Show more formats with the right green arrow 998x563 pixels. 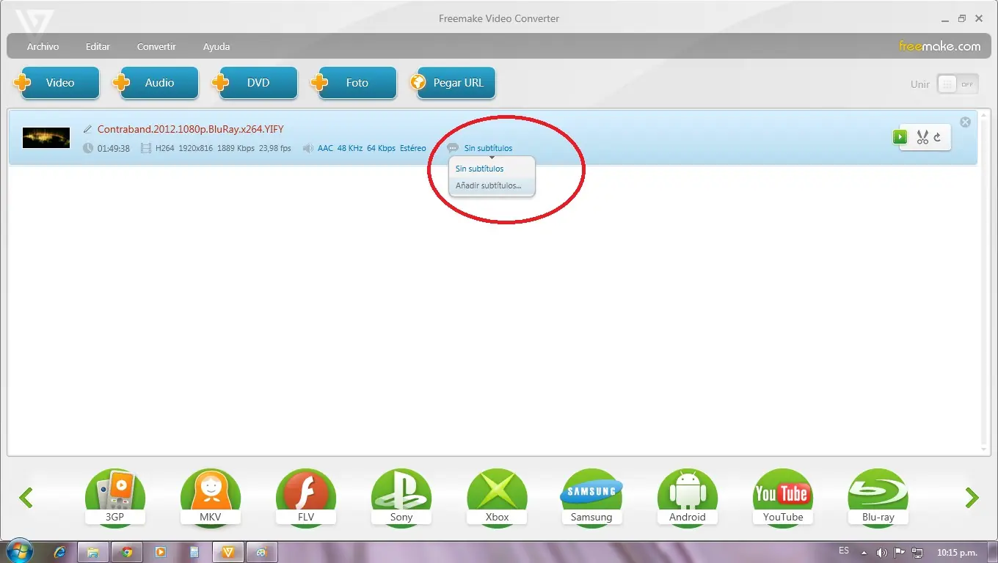972,498
